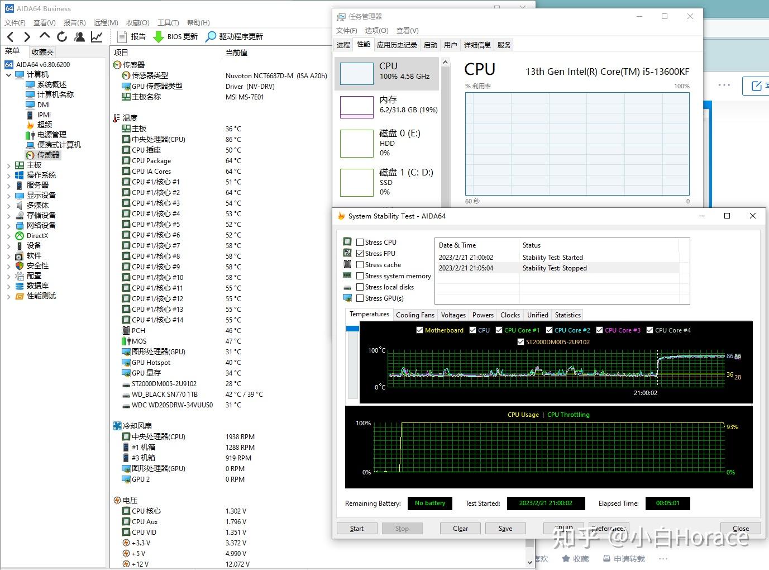Image resolution: width=769 pixels, height=570 pixels.
Task: Select 内存 in Task Manager performance list
Action: 387,105
